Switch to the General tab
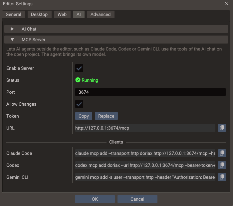The height and width of the screenshot is (206, 233). pos(14,14)
